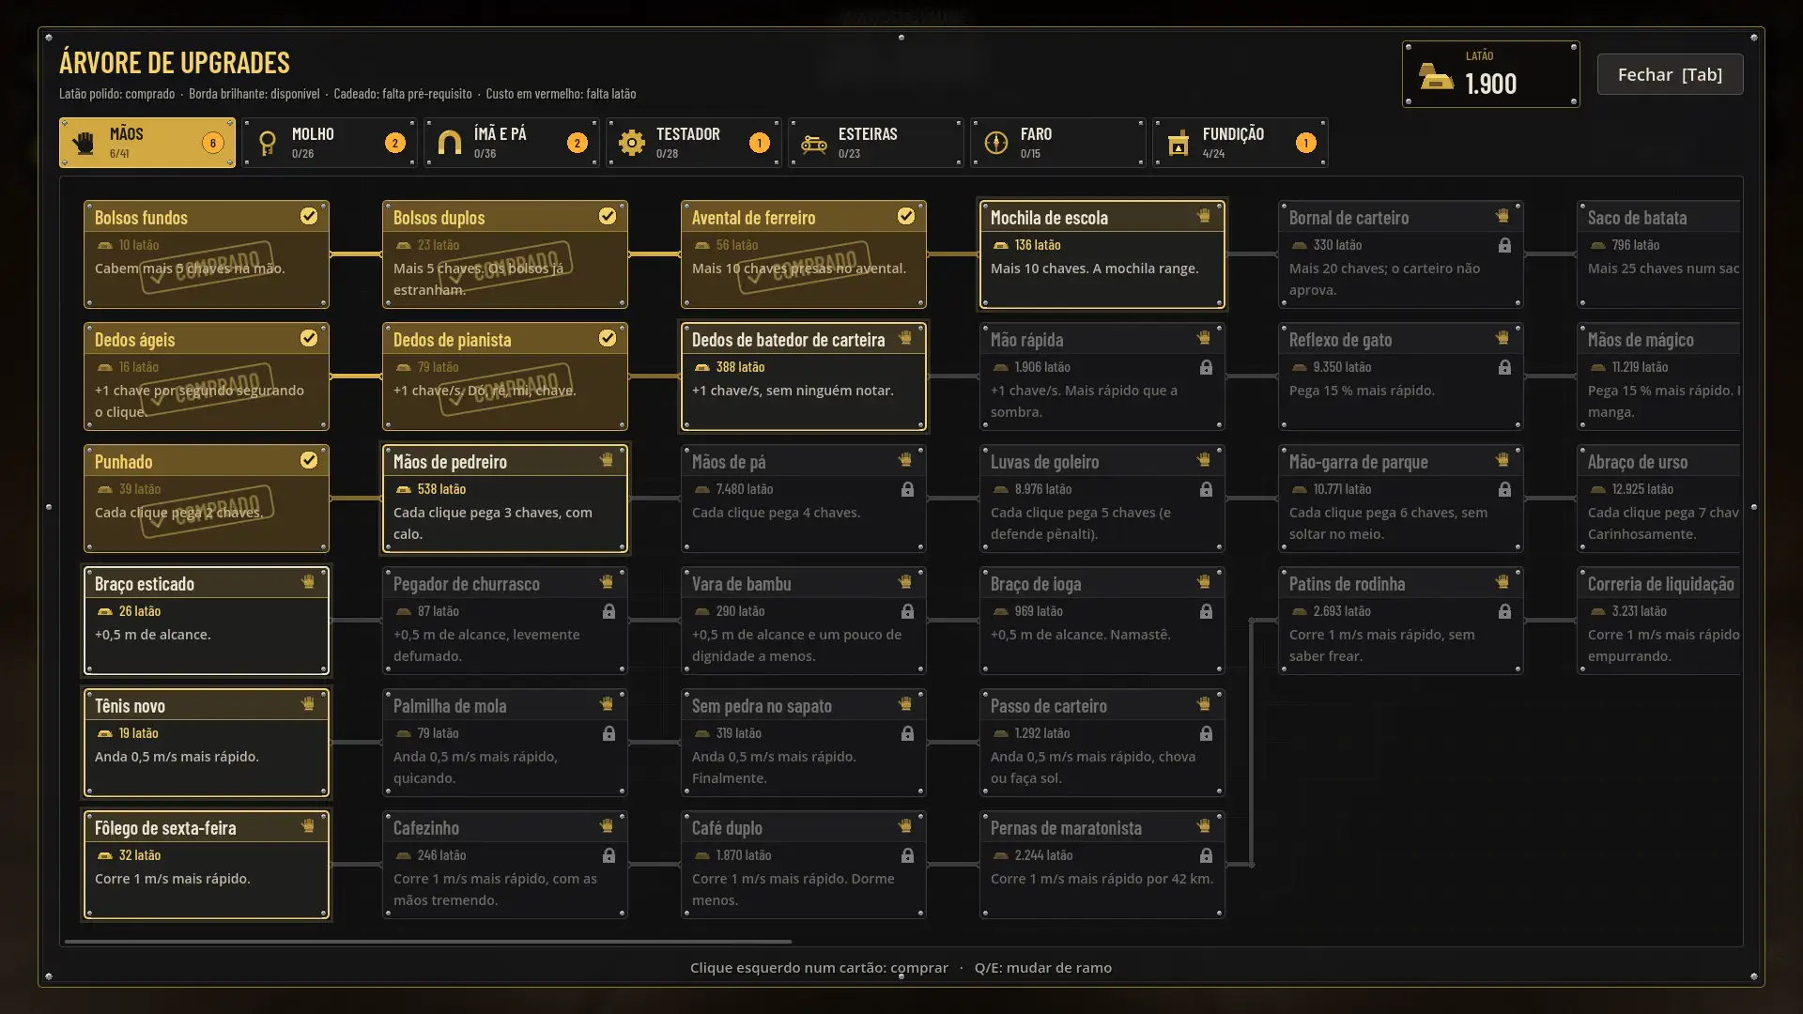The width and height of the screenshot is (1803, 1014).
Task: Click the hand icon on the Tênis novo card
Action: pos(308,704)
